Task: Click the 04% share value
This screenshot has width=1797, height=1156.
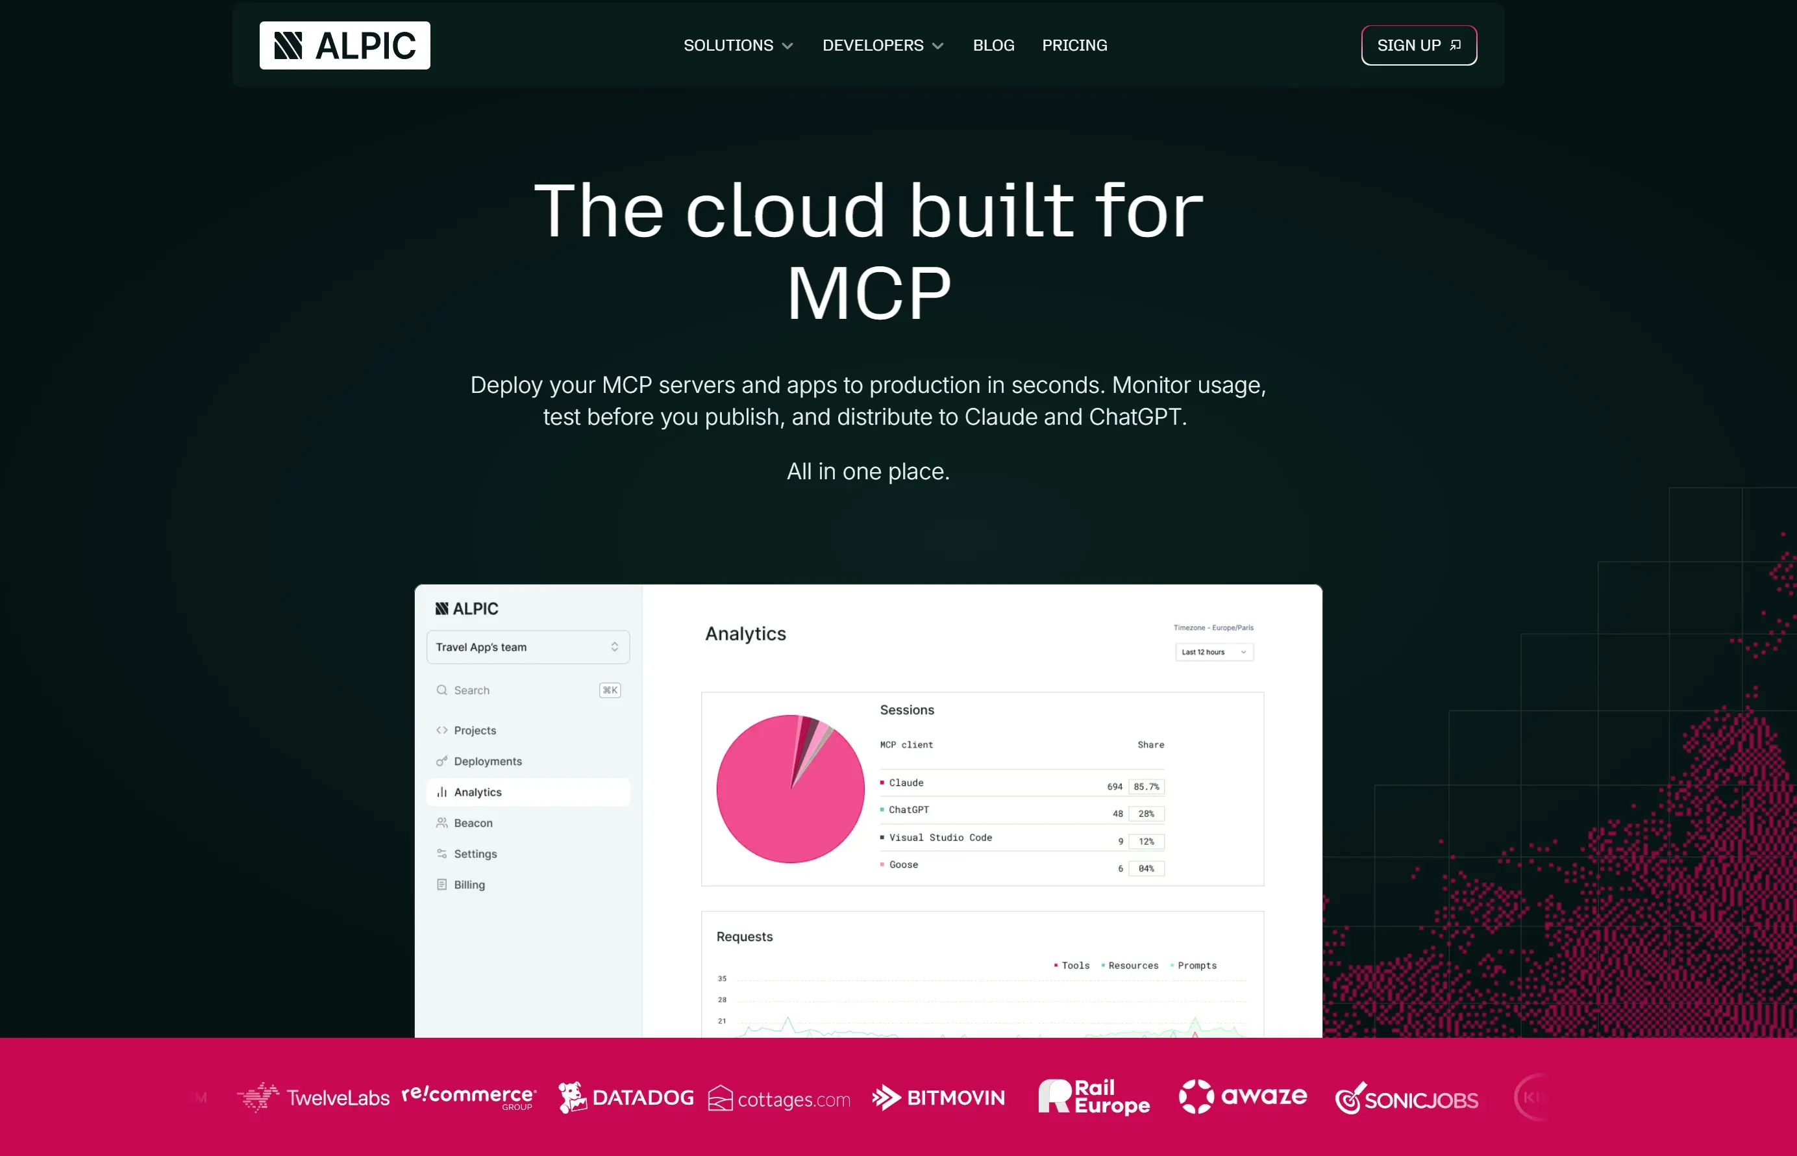Action: tap(1146, 868)
